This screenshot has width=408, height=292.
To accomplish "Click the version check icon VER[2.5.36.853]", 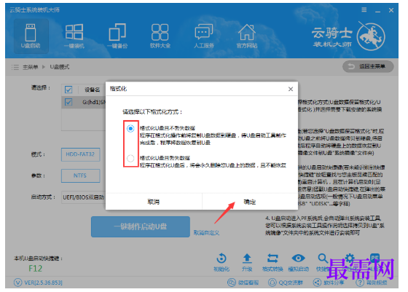I will [x=17, y=283].
